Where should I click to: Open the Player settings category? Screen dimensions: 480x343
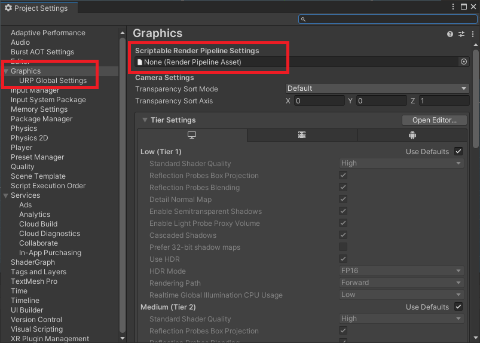(x=22, y=148)
